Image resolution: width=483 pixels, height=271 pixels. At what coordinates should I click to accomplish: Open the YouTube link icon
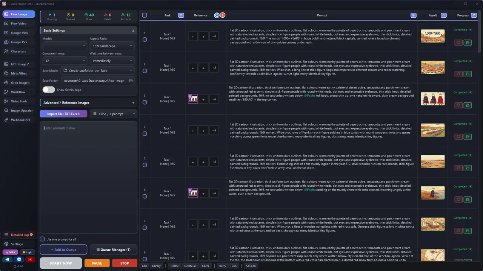tap(30, 259)
